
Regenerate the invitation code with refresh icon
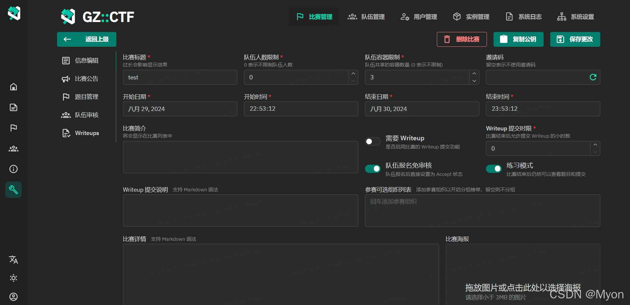point(593,77)
